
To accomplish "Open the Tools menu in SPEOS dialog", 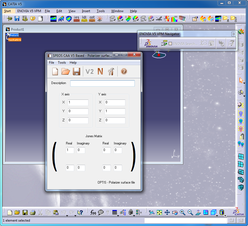I will pos(62,63).
